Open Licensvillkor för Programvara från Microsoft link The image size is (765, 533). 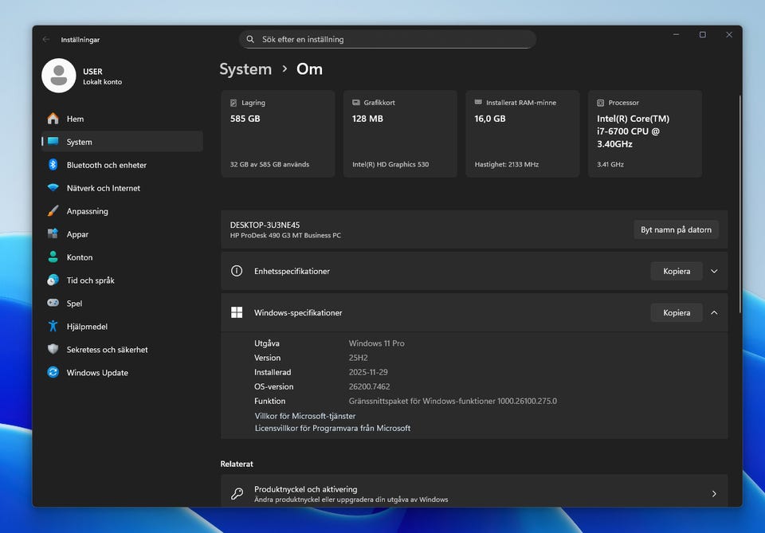pyautogui.click(x=332, y=429)
